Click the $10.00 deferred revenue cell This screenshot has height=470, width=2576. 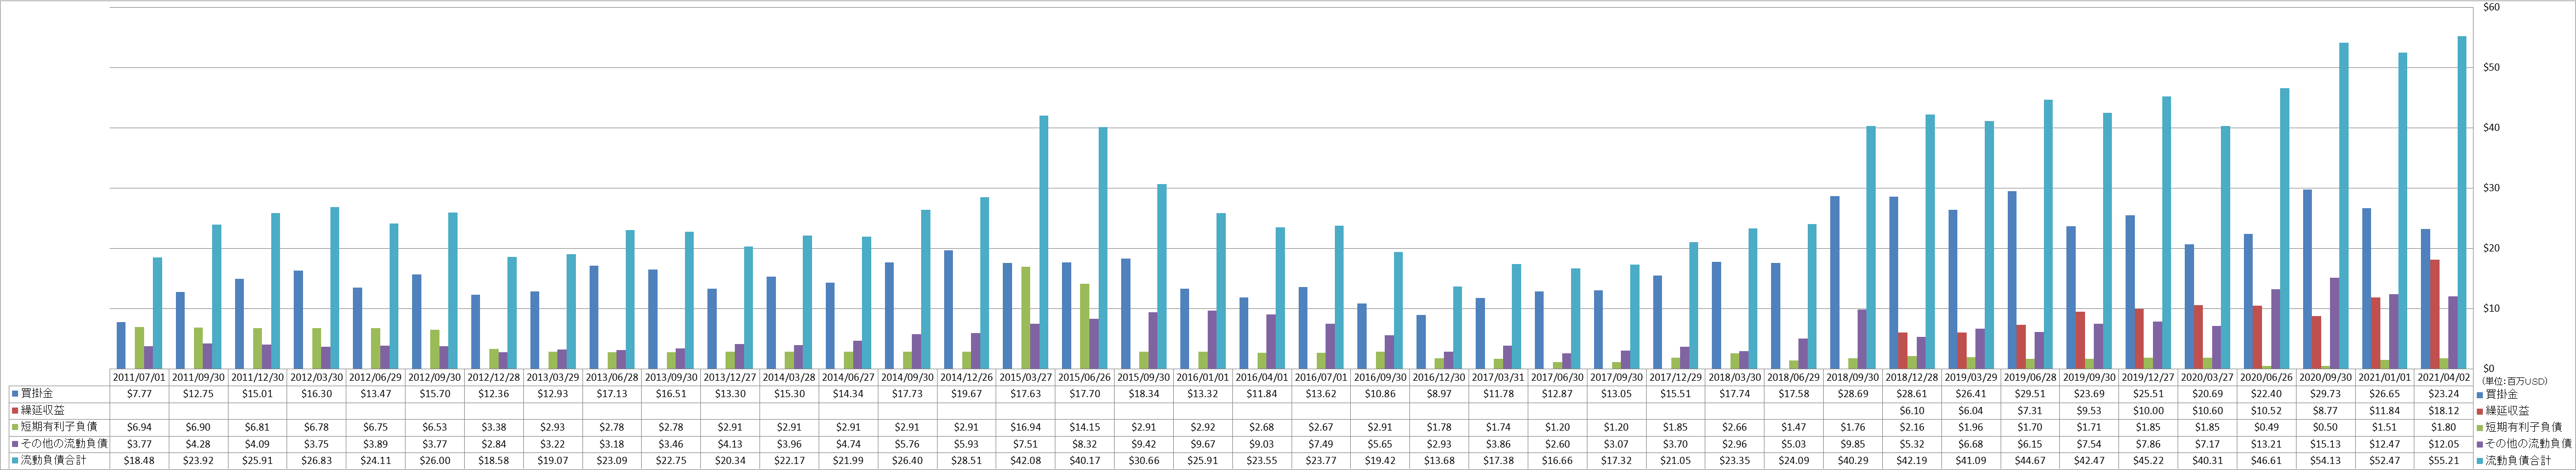pos(2148,410)
